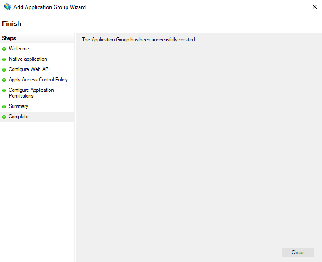Viewport: 322px width, 262px height.
Task: Click the green dot beside Configure Application Permissions
Action: (4, 90)
